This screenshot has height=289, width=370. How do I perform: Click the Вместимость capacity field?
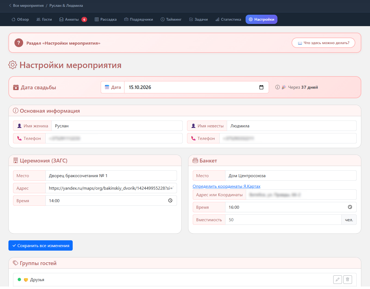tap(283, 220)
